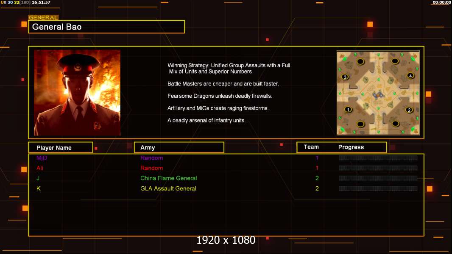Click start position 3 on the minimap

345,77
